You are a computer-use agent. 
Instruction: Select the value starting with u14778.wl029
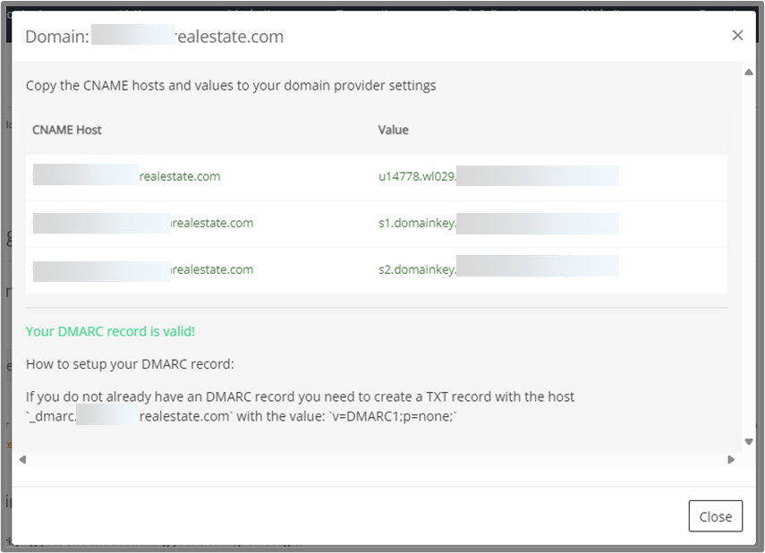point(497,176)
